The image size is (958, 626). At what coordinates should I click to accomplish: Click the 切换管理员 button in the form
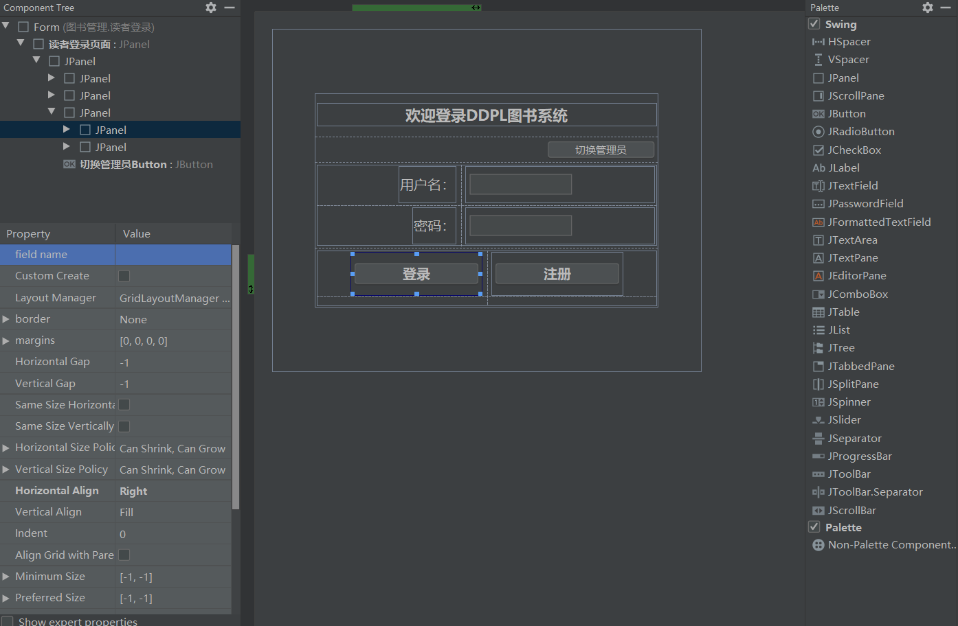pos(601,149)
